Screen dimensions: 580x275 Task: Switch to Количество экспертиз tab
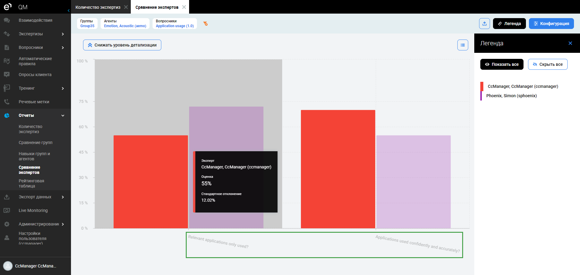click(98, 7)
